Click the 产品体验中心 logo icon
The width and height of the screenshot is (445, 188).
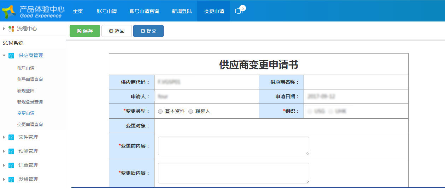coord(9,12)
